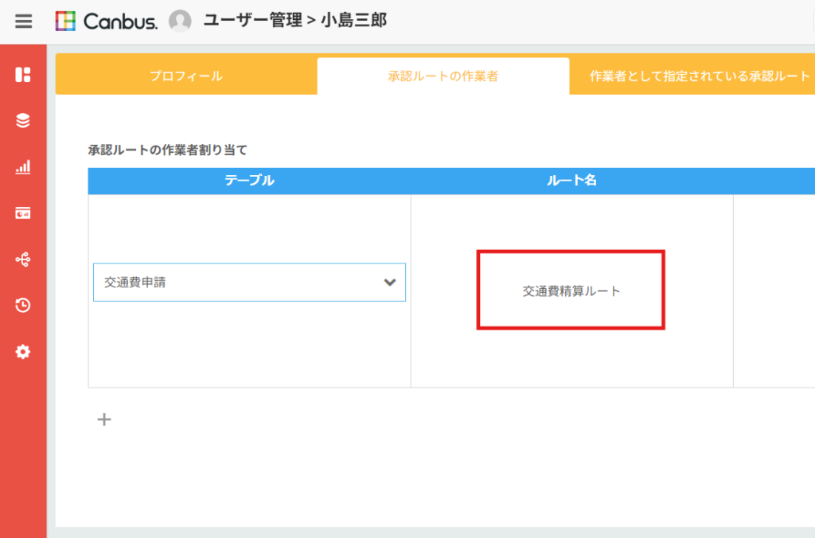The image size is (815, 538).
Task: Add a new row with the plus icon
Action: point(104,419)
